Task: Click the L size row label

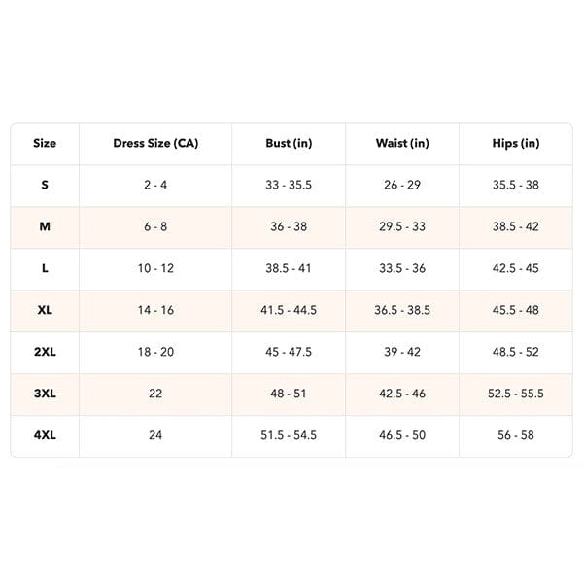Action: pyautogui.click(x=45, y=268)
